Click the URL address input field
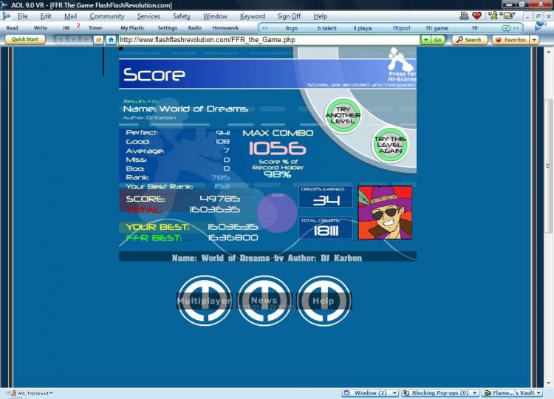The height and width of the screenshot is (399, 554). click(x=269, y=40)
